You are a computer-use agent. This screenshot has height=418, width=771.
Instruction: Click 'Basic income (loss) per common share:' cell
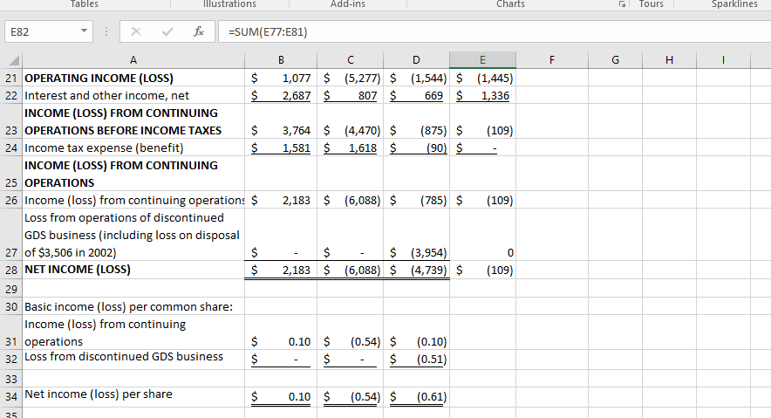pyautogui.click(x=133, y=306)
